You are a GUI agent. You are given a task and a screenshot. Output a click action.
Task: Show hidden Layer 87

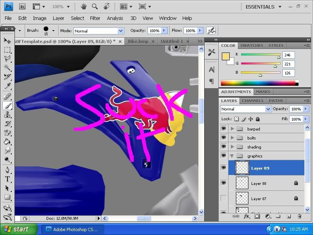[223, 198]
